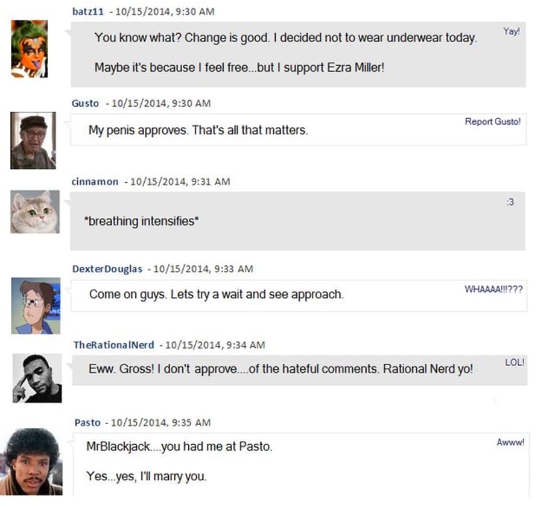This screenshot has height=508, width=555.
Task: Click "Awww!" on Pasto's comment
Action: (x=510, y=442)
